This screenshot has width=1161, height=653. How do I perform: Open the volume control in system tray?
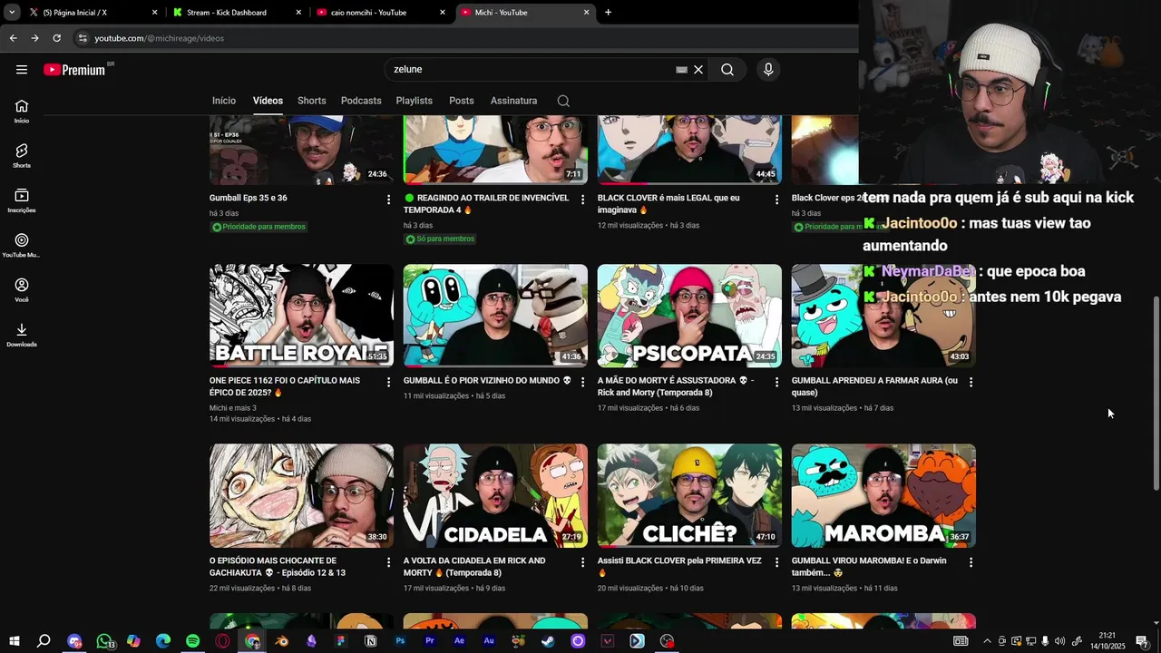(1059, 641)
